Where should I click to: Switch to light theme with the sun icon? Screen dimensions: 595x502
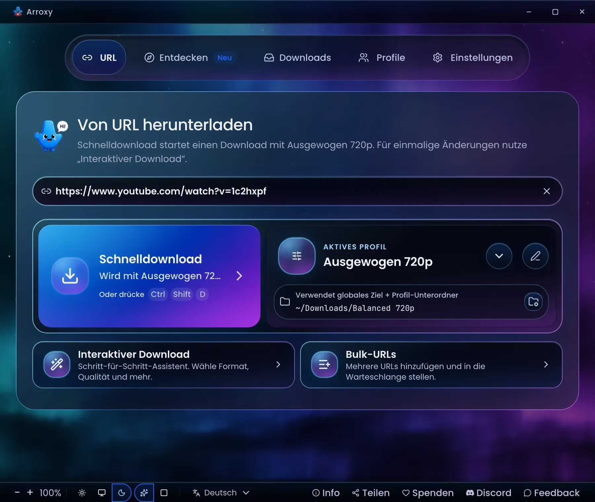coord(82,493)
